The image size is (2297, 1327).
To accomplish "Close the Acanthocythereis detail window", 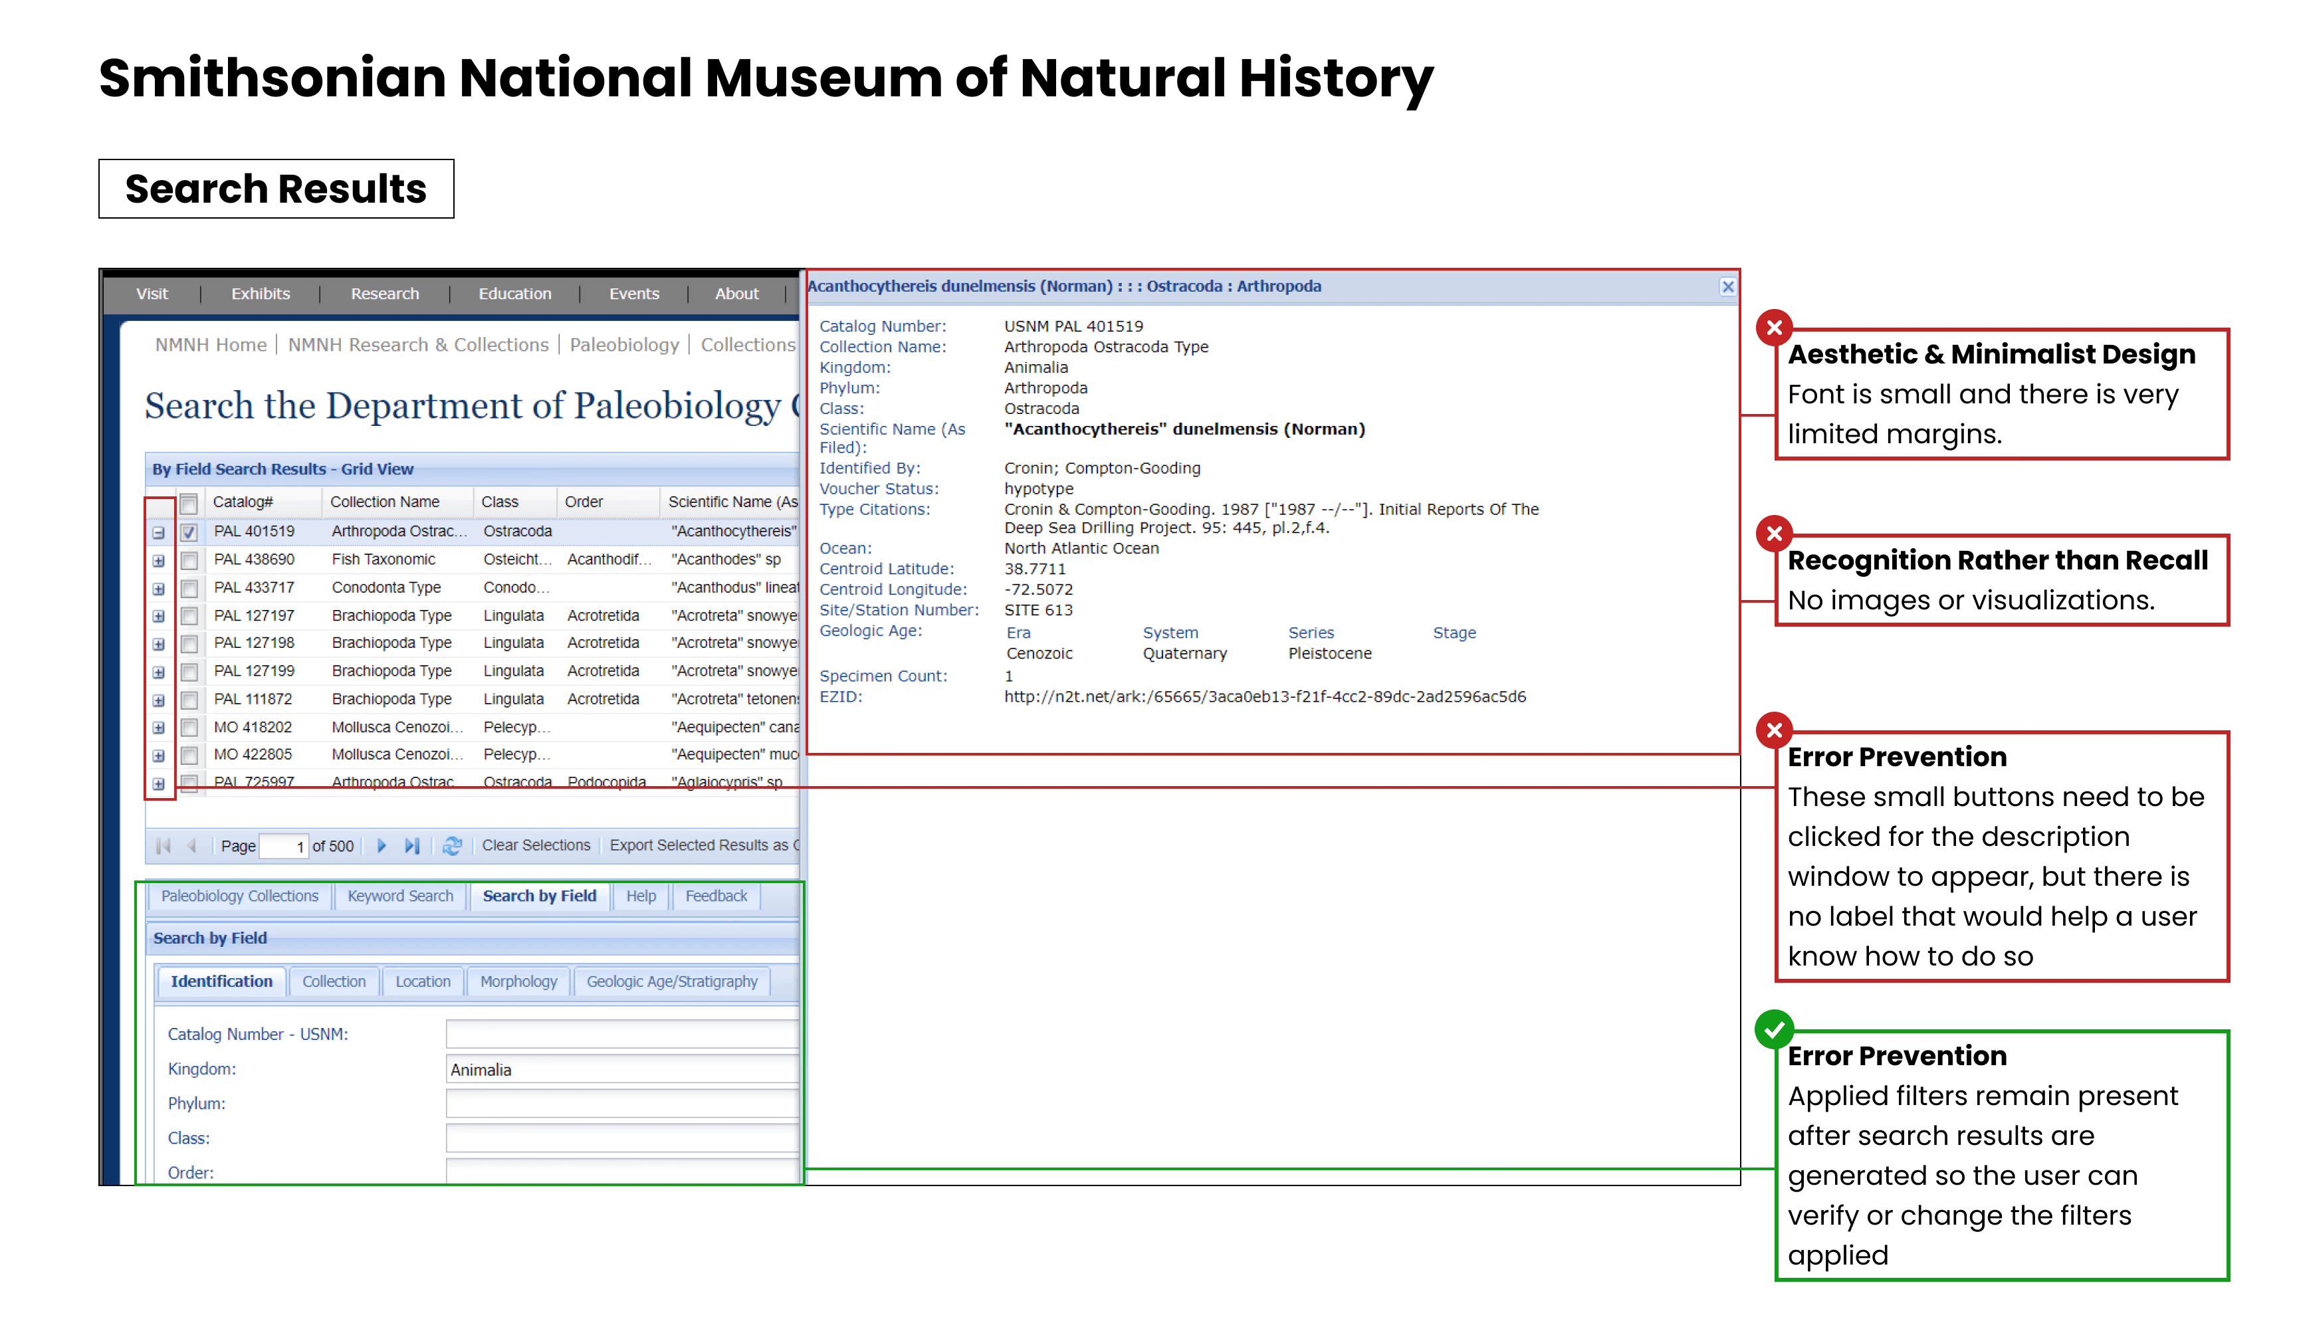I will 1727,287.
